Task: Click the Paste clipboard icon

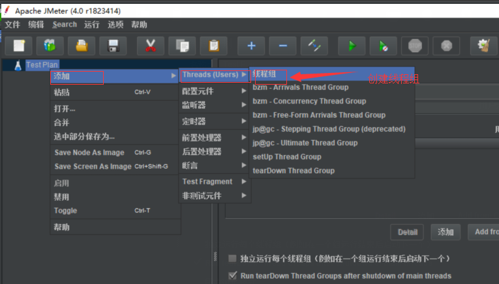Action: click(213, 46)
